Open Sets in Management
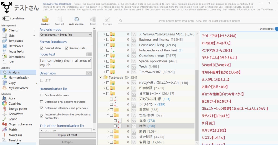 (11, 62)
